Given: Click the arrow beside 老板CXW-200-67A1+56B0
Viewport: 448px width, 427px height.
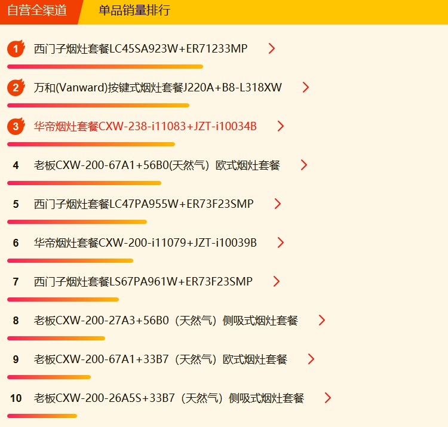Looking at the screenshot, I should coord(304,165).
